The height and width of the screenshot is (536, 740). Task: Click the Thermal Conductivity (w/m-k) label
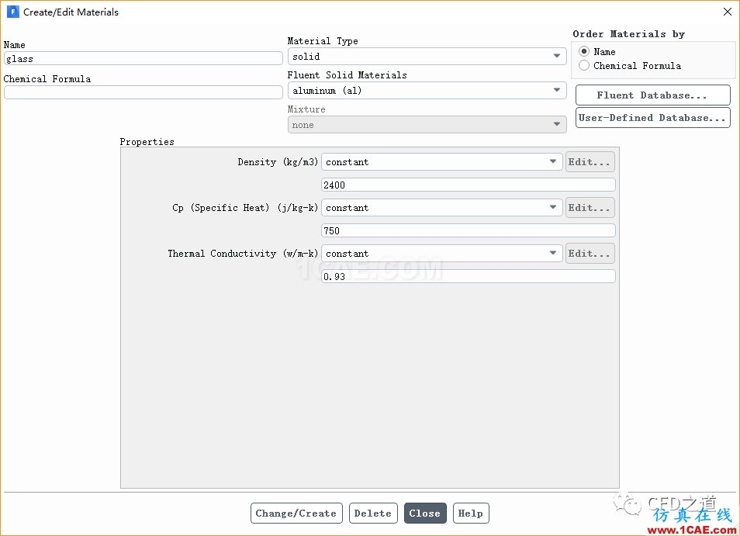243,254
